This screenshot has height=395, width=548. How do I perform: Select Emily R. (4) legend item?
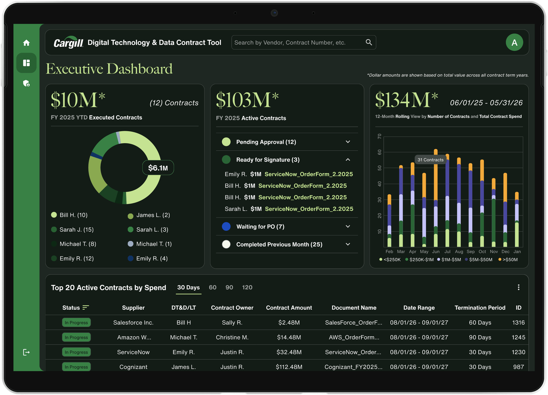click(148, 258)
